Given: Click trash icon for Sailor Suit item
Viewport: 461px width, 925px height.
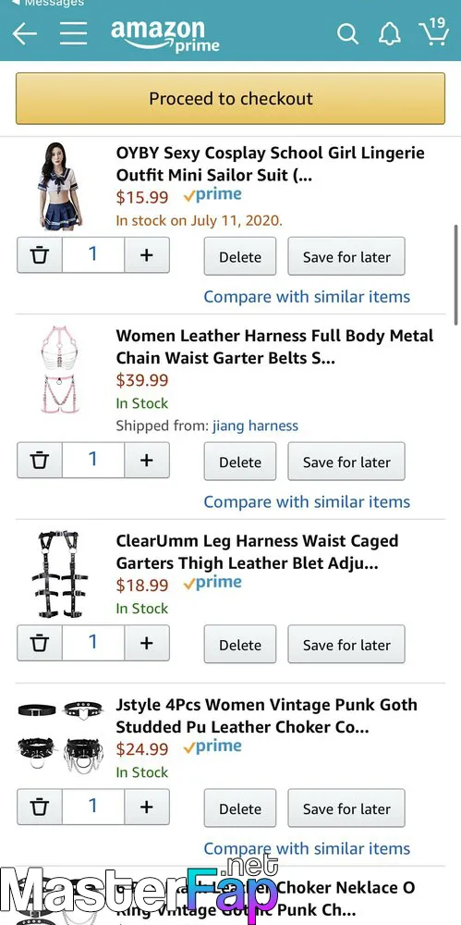Looking at the screenshot, I should click(40, 255).
